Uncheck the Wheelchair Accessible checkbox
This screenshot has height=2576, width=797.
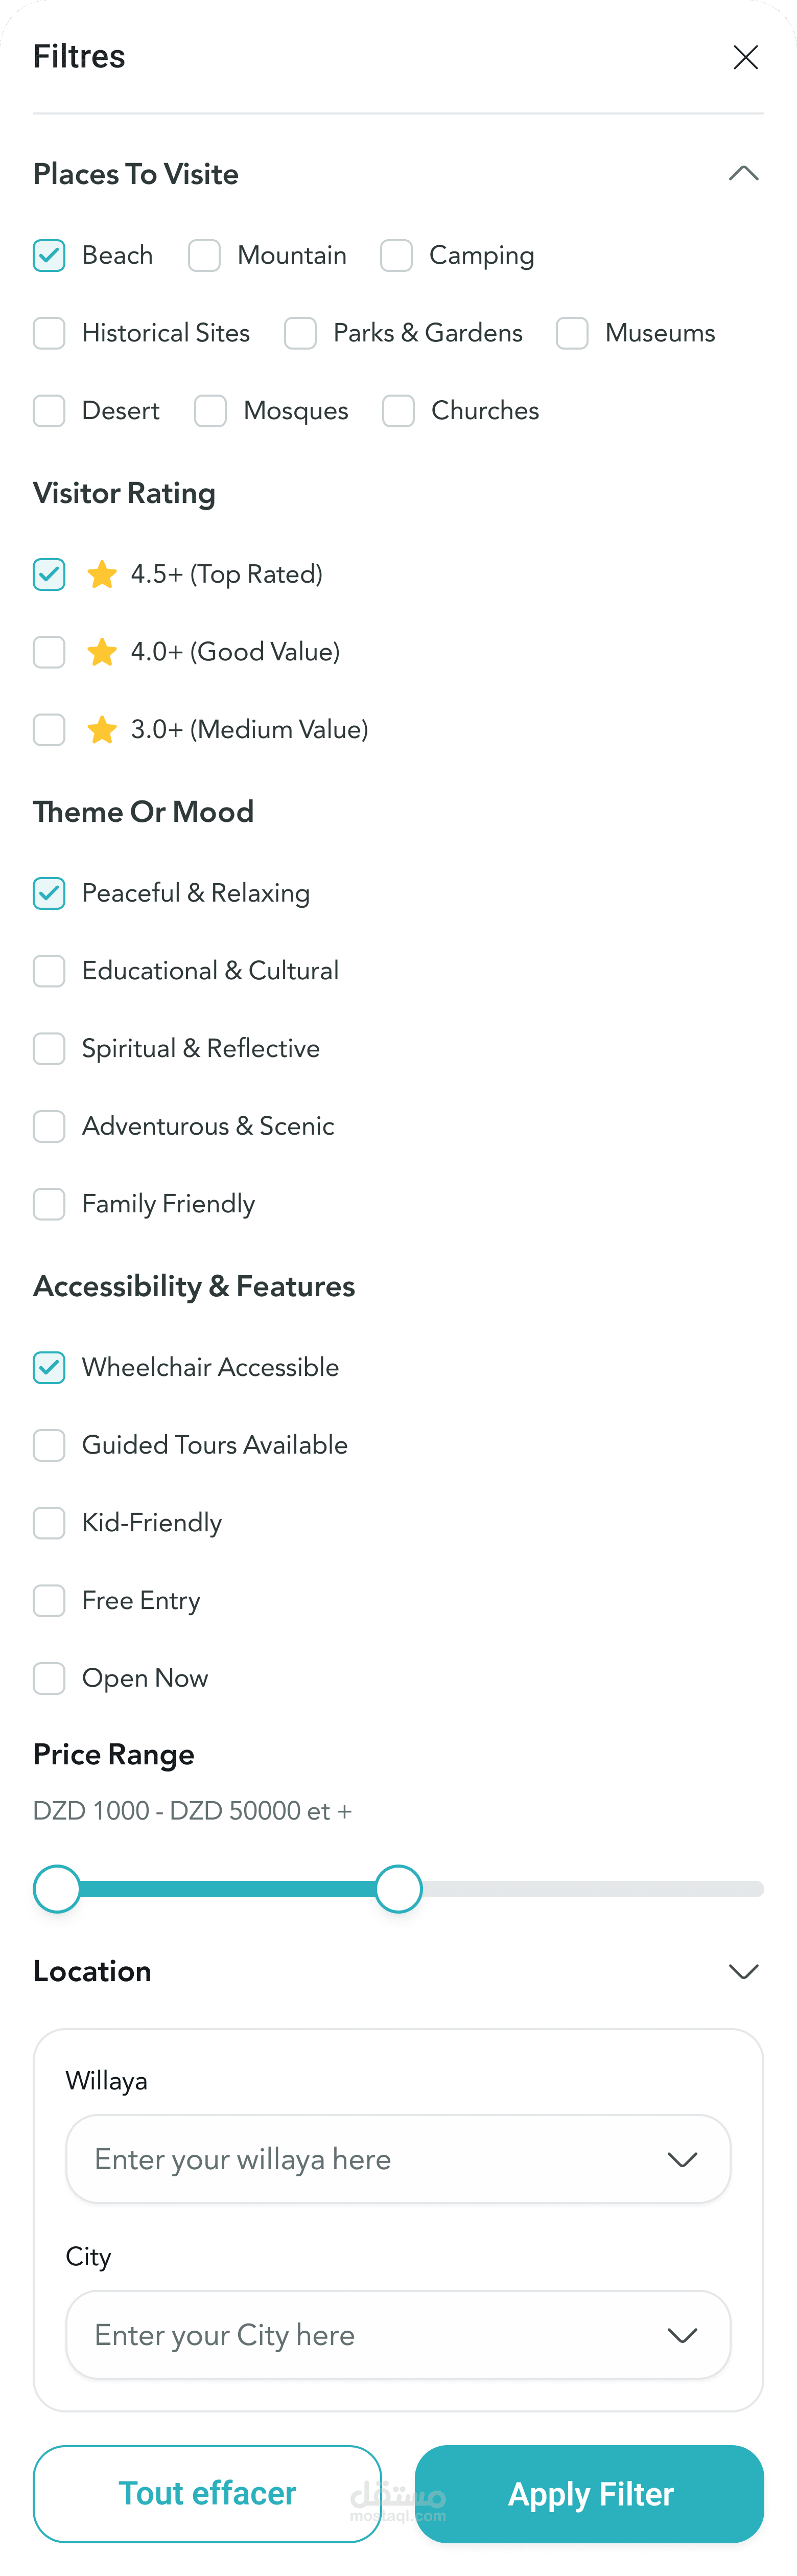coord(49,1367)
